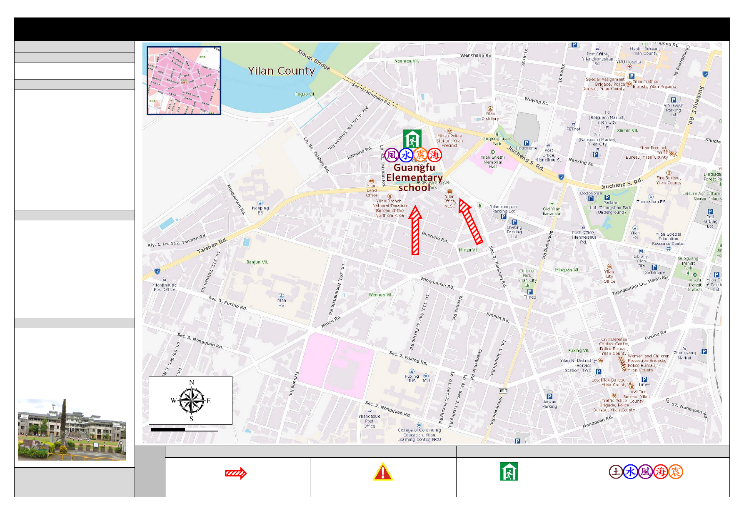The image size is (744, 526).
Task: Click the 'Yilandaxue Post Office' label
Action: point(370,421)
